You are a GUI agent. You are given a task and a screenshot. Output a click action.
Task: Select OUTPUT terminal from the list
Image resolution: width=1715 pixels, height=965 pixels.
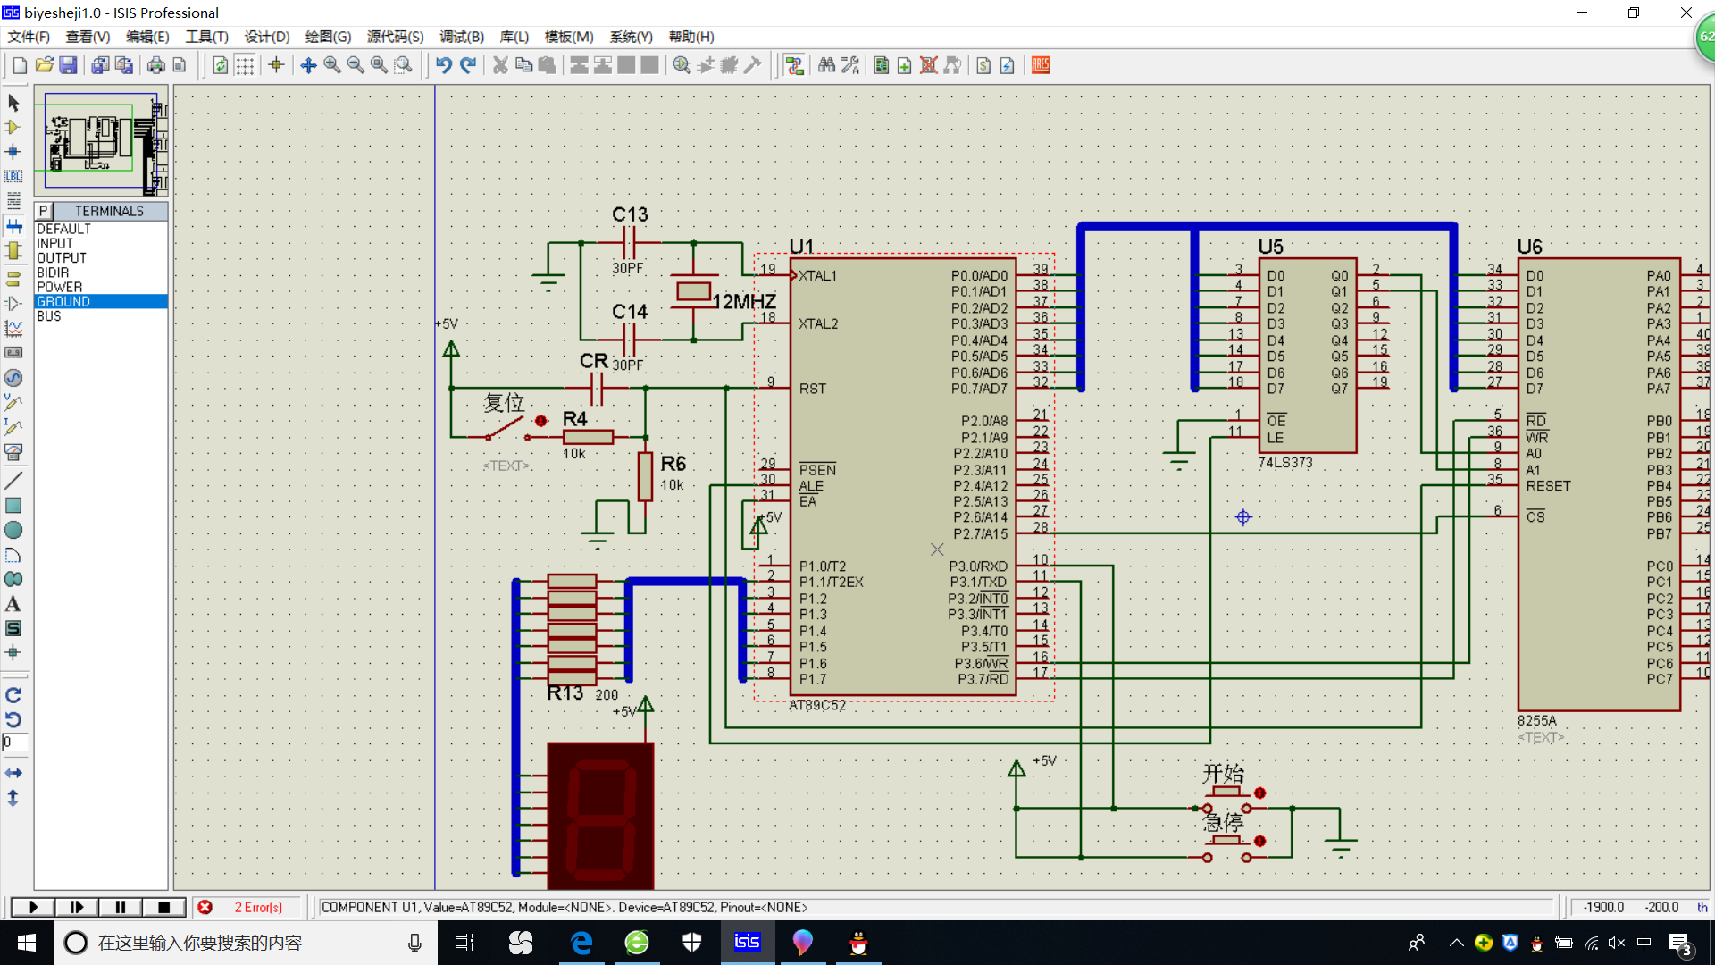click(62, 258)
